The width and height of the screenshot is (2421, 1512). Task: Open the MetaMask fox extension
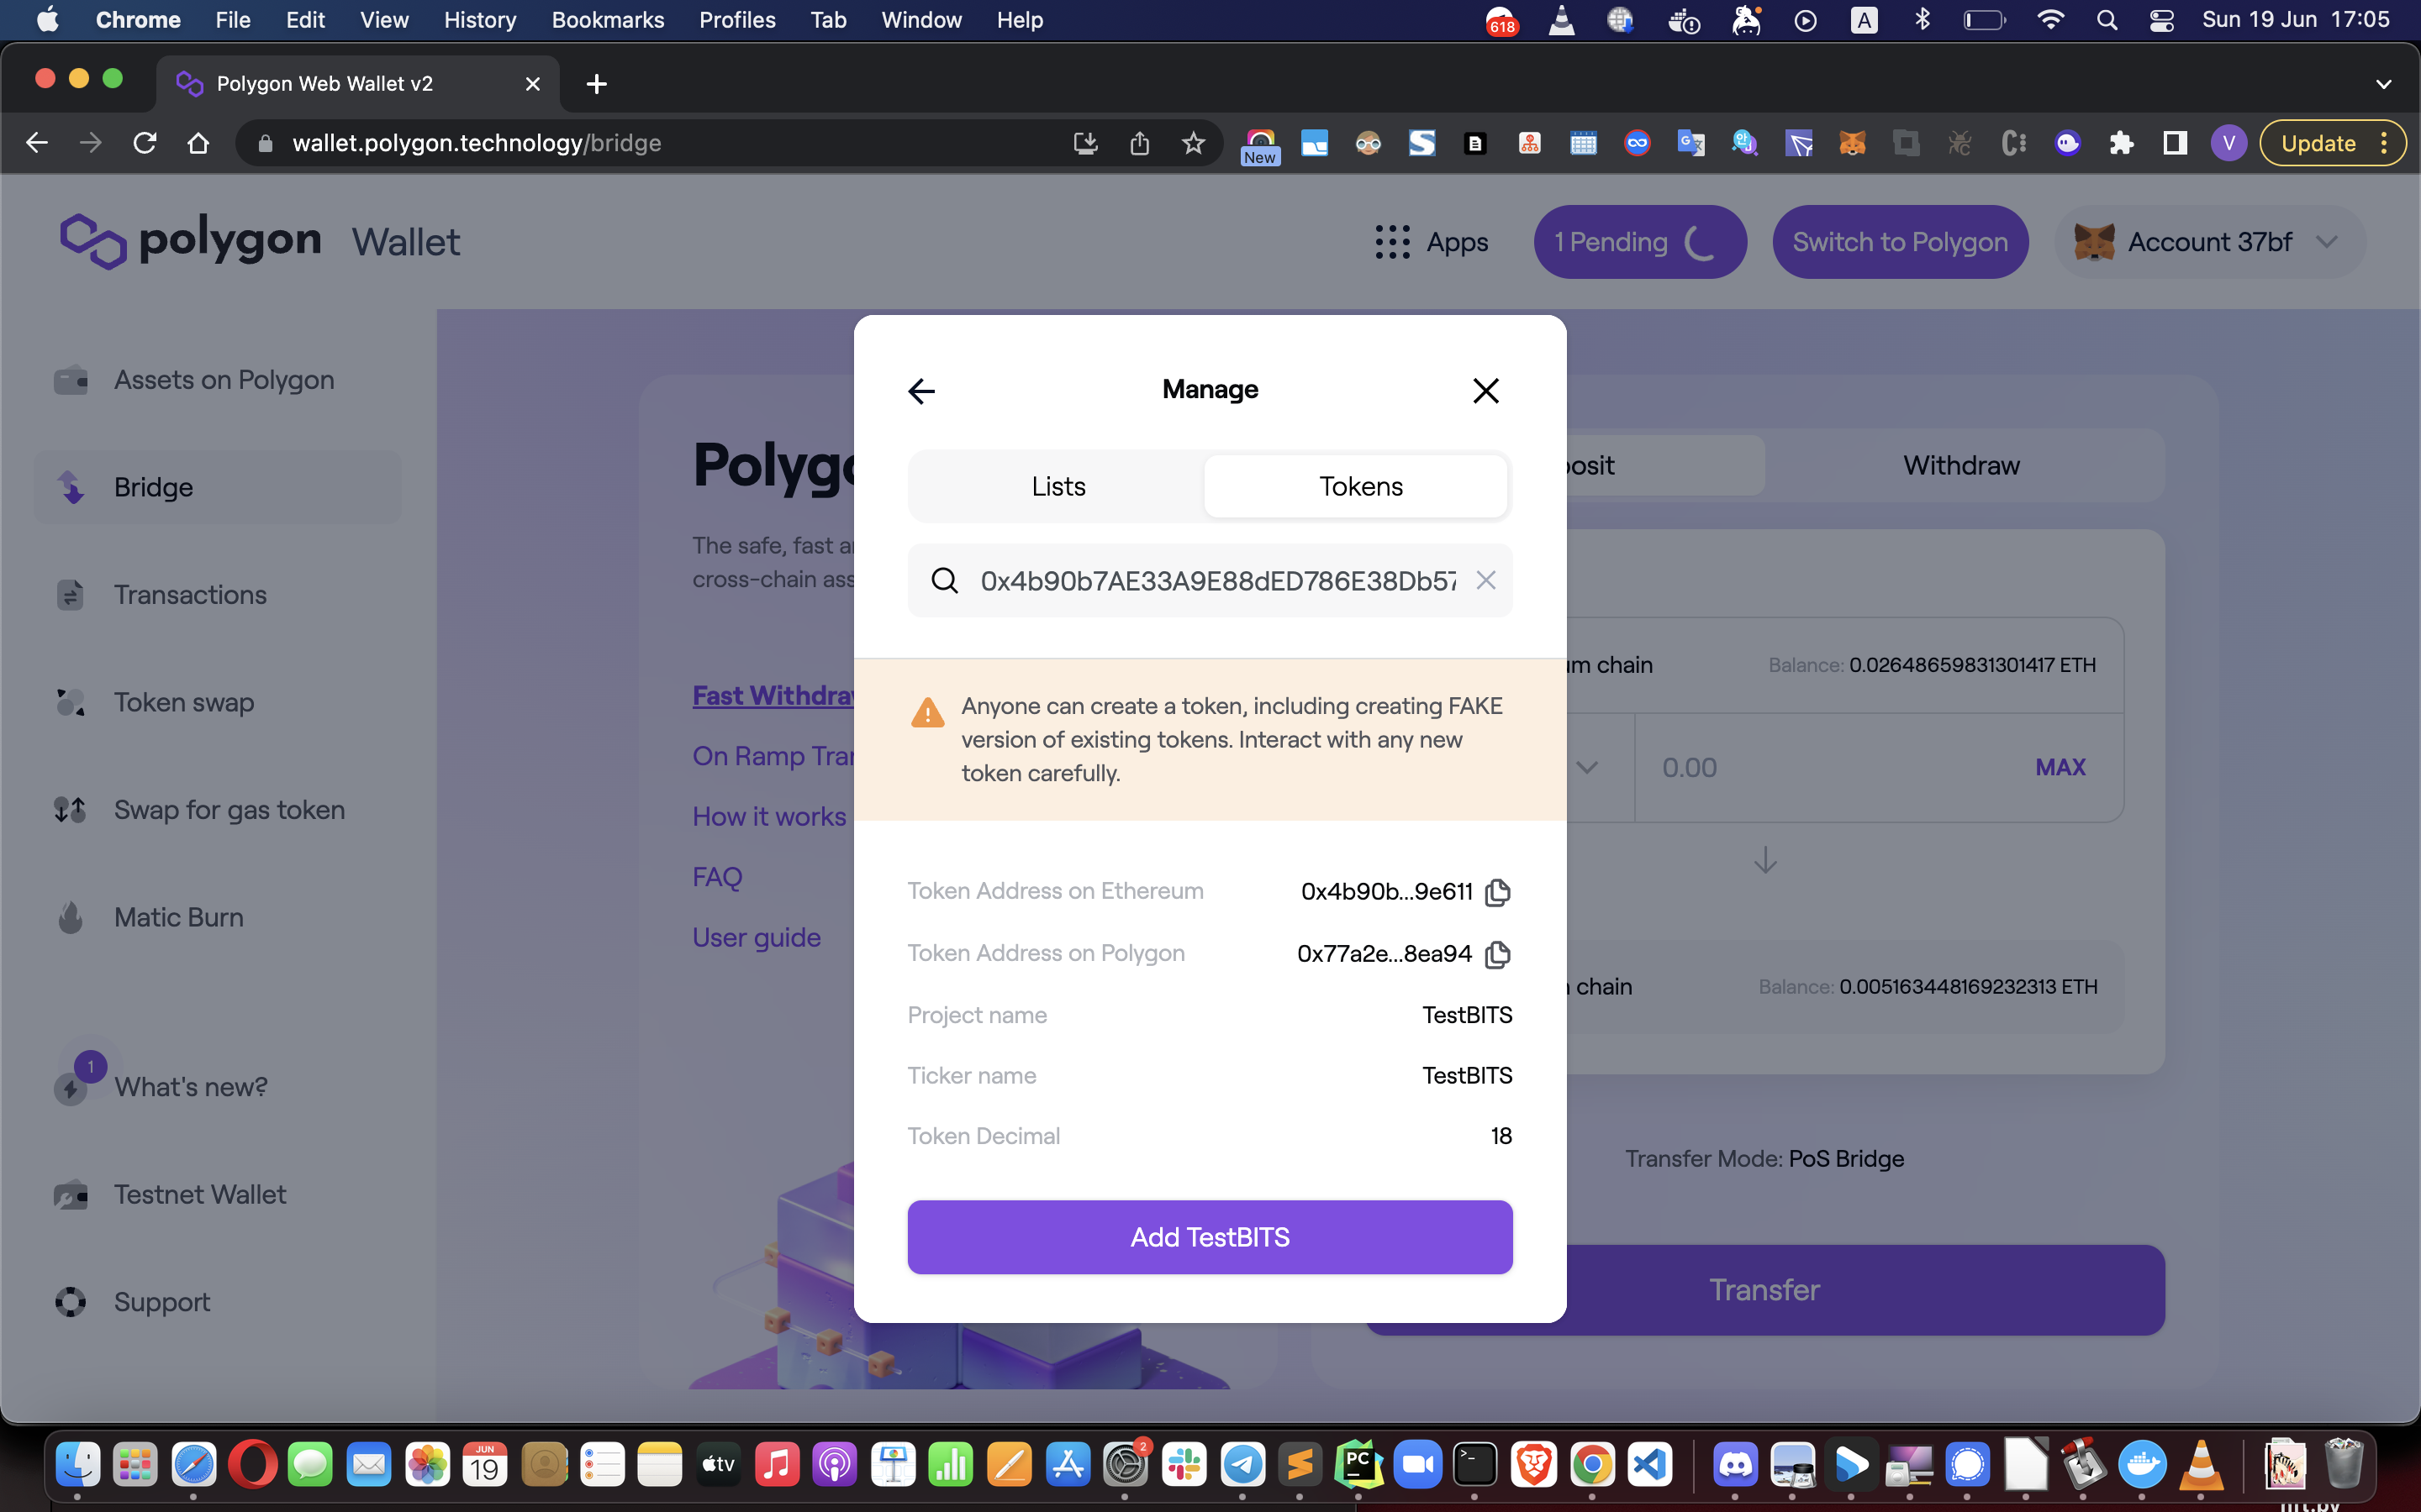1852,143
